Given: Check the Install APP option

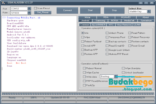Looking at the screenshot, I should 83,46.
